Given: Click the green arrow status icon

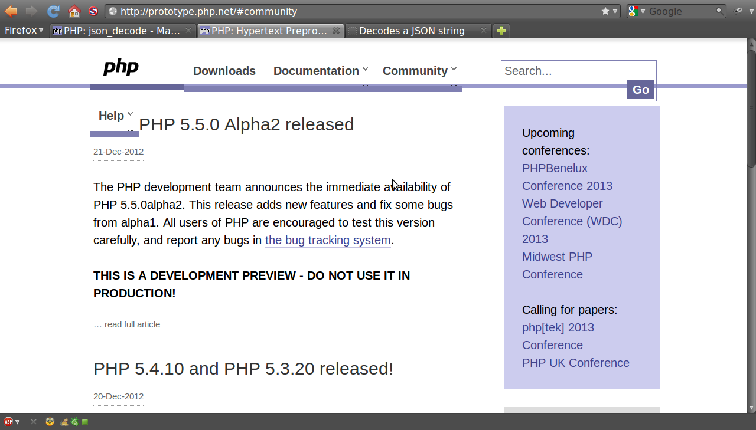Looking at the screenshot, I should point(74,422).
